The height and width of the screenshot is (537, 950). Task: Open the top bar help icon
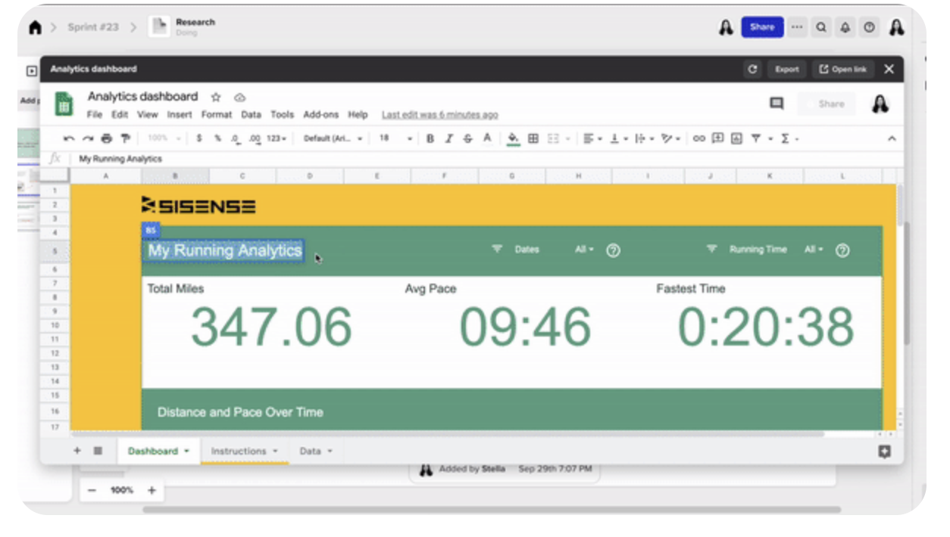(870, 27)
